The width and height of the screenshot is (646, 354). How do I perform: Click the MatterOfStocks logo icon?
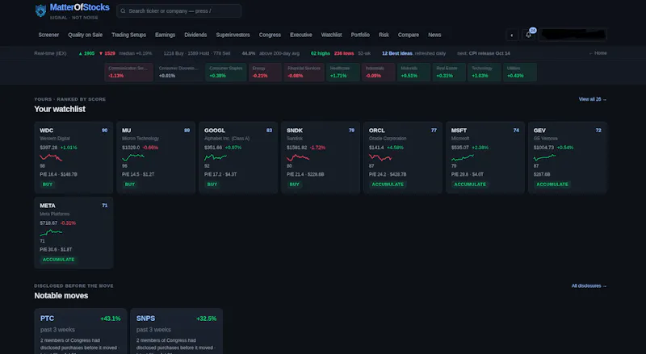coord(40,10)
